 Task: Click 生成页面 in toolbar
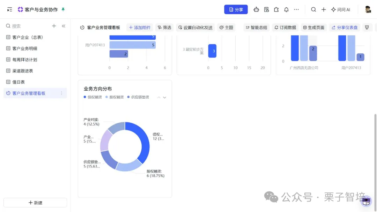(314, 28)
